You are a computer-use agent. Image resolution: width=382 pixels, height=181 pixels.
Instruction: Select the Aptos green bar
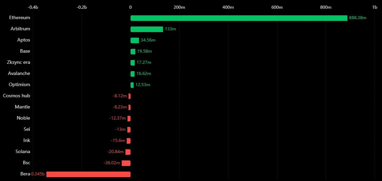(x=135, y=40)
